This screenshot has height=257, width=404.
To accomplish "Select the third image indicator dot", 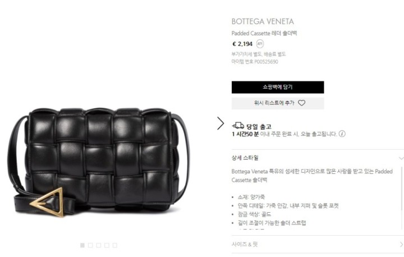I will 98,245.
